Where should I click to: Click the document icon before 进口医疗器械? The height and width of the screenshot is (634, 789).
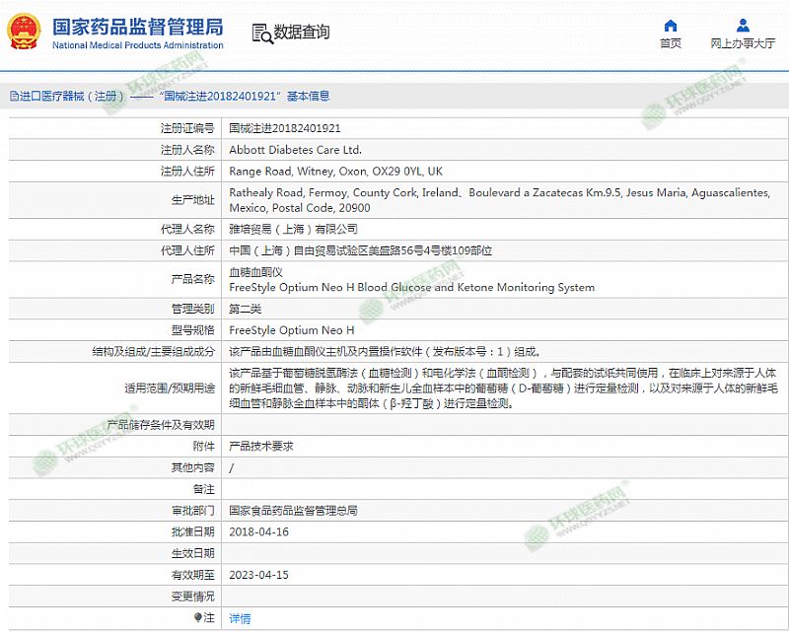(13, 97)
